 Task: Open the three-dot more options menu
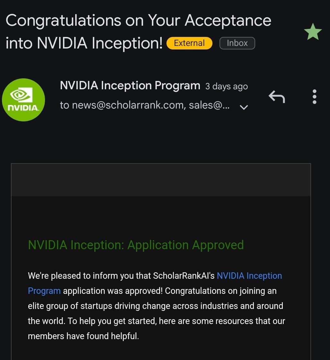[314, 97]
